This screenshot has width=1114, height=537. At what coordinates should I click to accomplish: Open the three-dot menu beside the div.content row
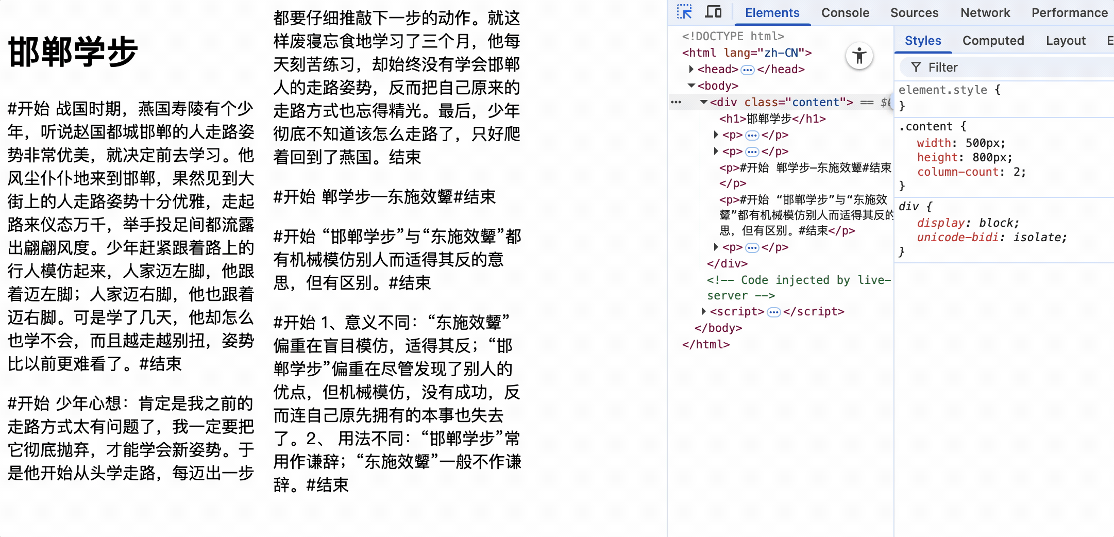676,102
